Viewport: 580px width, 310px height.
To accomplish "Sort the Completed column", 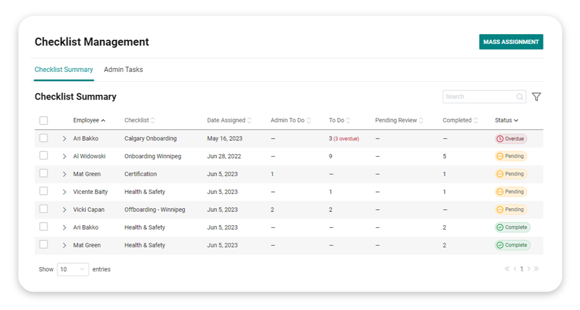I will point(476,120).
